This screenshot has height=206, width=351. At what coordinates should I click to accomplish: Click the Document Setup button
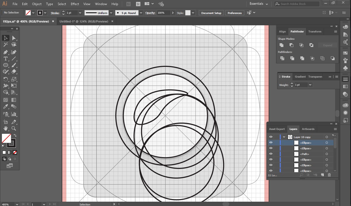(x=211, y=13)
